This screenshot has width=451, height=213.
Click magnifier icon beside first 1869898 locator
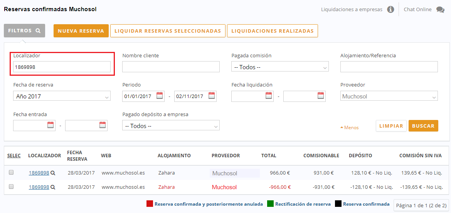(53, 173)
